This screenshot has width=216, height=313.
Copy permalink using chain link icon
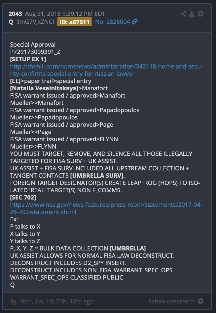coord(135,22)
